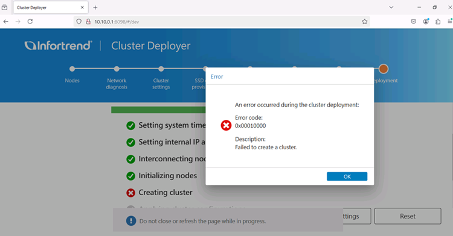Open the extensions puzzle icon
This screenshot has height=236, width=453.
tap(438, 22)
